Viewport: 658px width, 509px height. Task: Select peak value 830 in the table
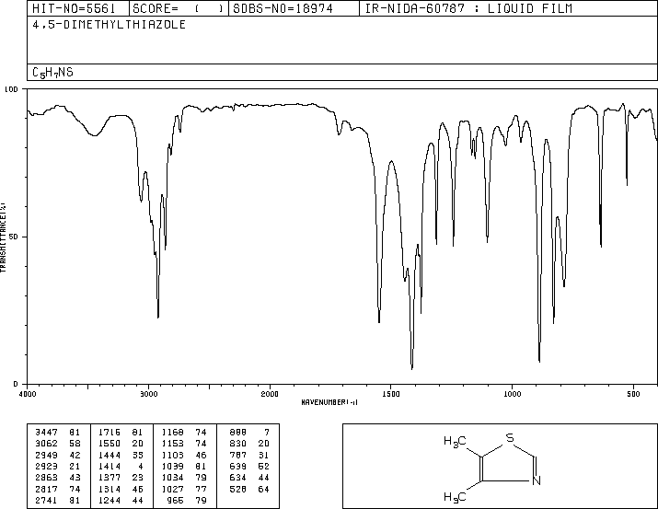[238, 443]
